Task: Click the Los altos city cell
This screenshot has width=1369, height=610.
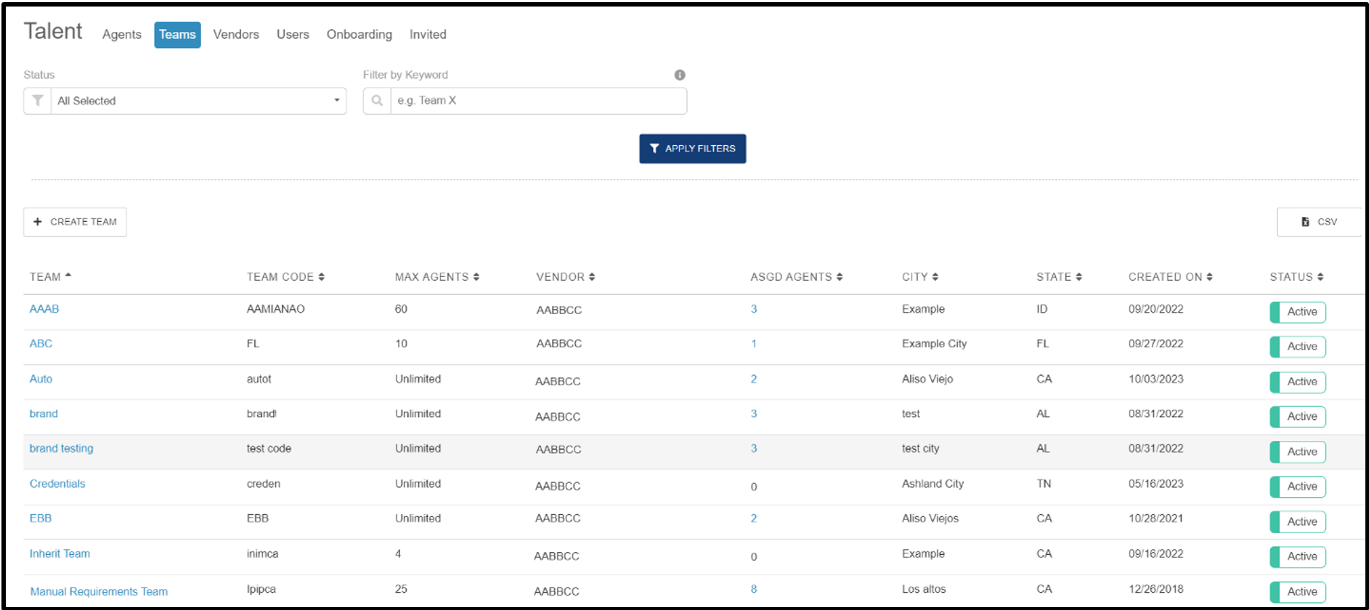Action: [x=924, y=589]
